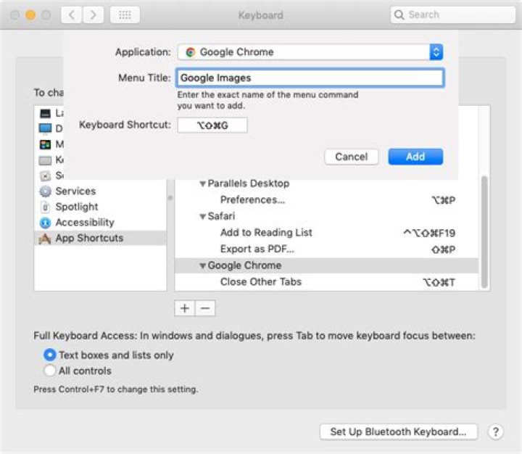Collapse the Safari shortcuts group
Viewport: 522px width, 454px height.
point(202,217)
